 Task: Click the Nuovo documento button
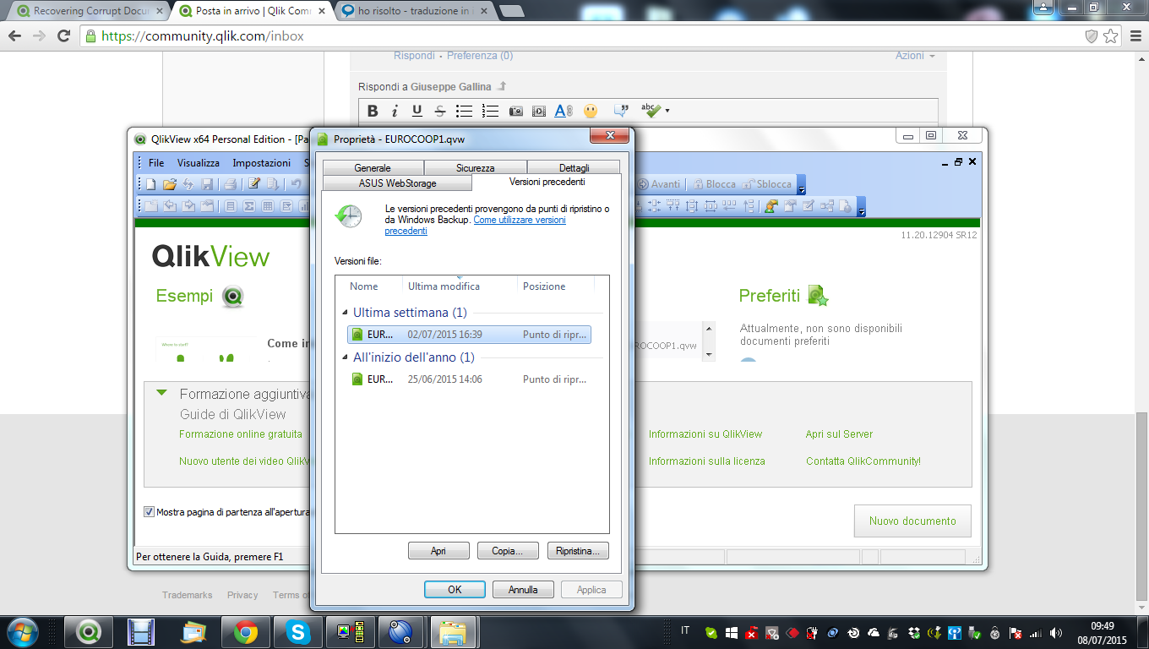(x=912, y=521)
